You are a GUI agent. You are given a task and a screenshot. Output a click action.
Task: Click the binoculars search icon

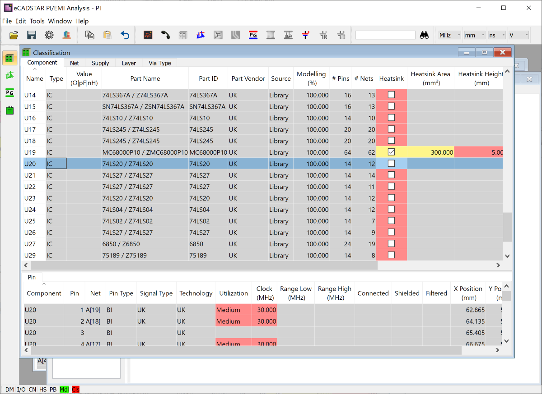point(424,35)
